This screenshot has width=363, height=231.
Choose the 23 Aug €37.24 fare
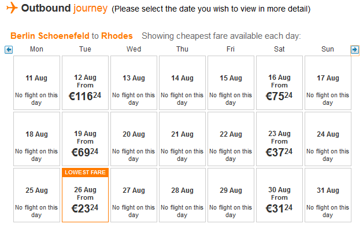pyautogui.click(x=279, y=139)
